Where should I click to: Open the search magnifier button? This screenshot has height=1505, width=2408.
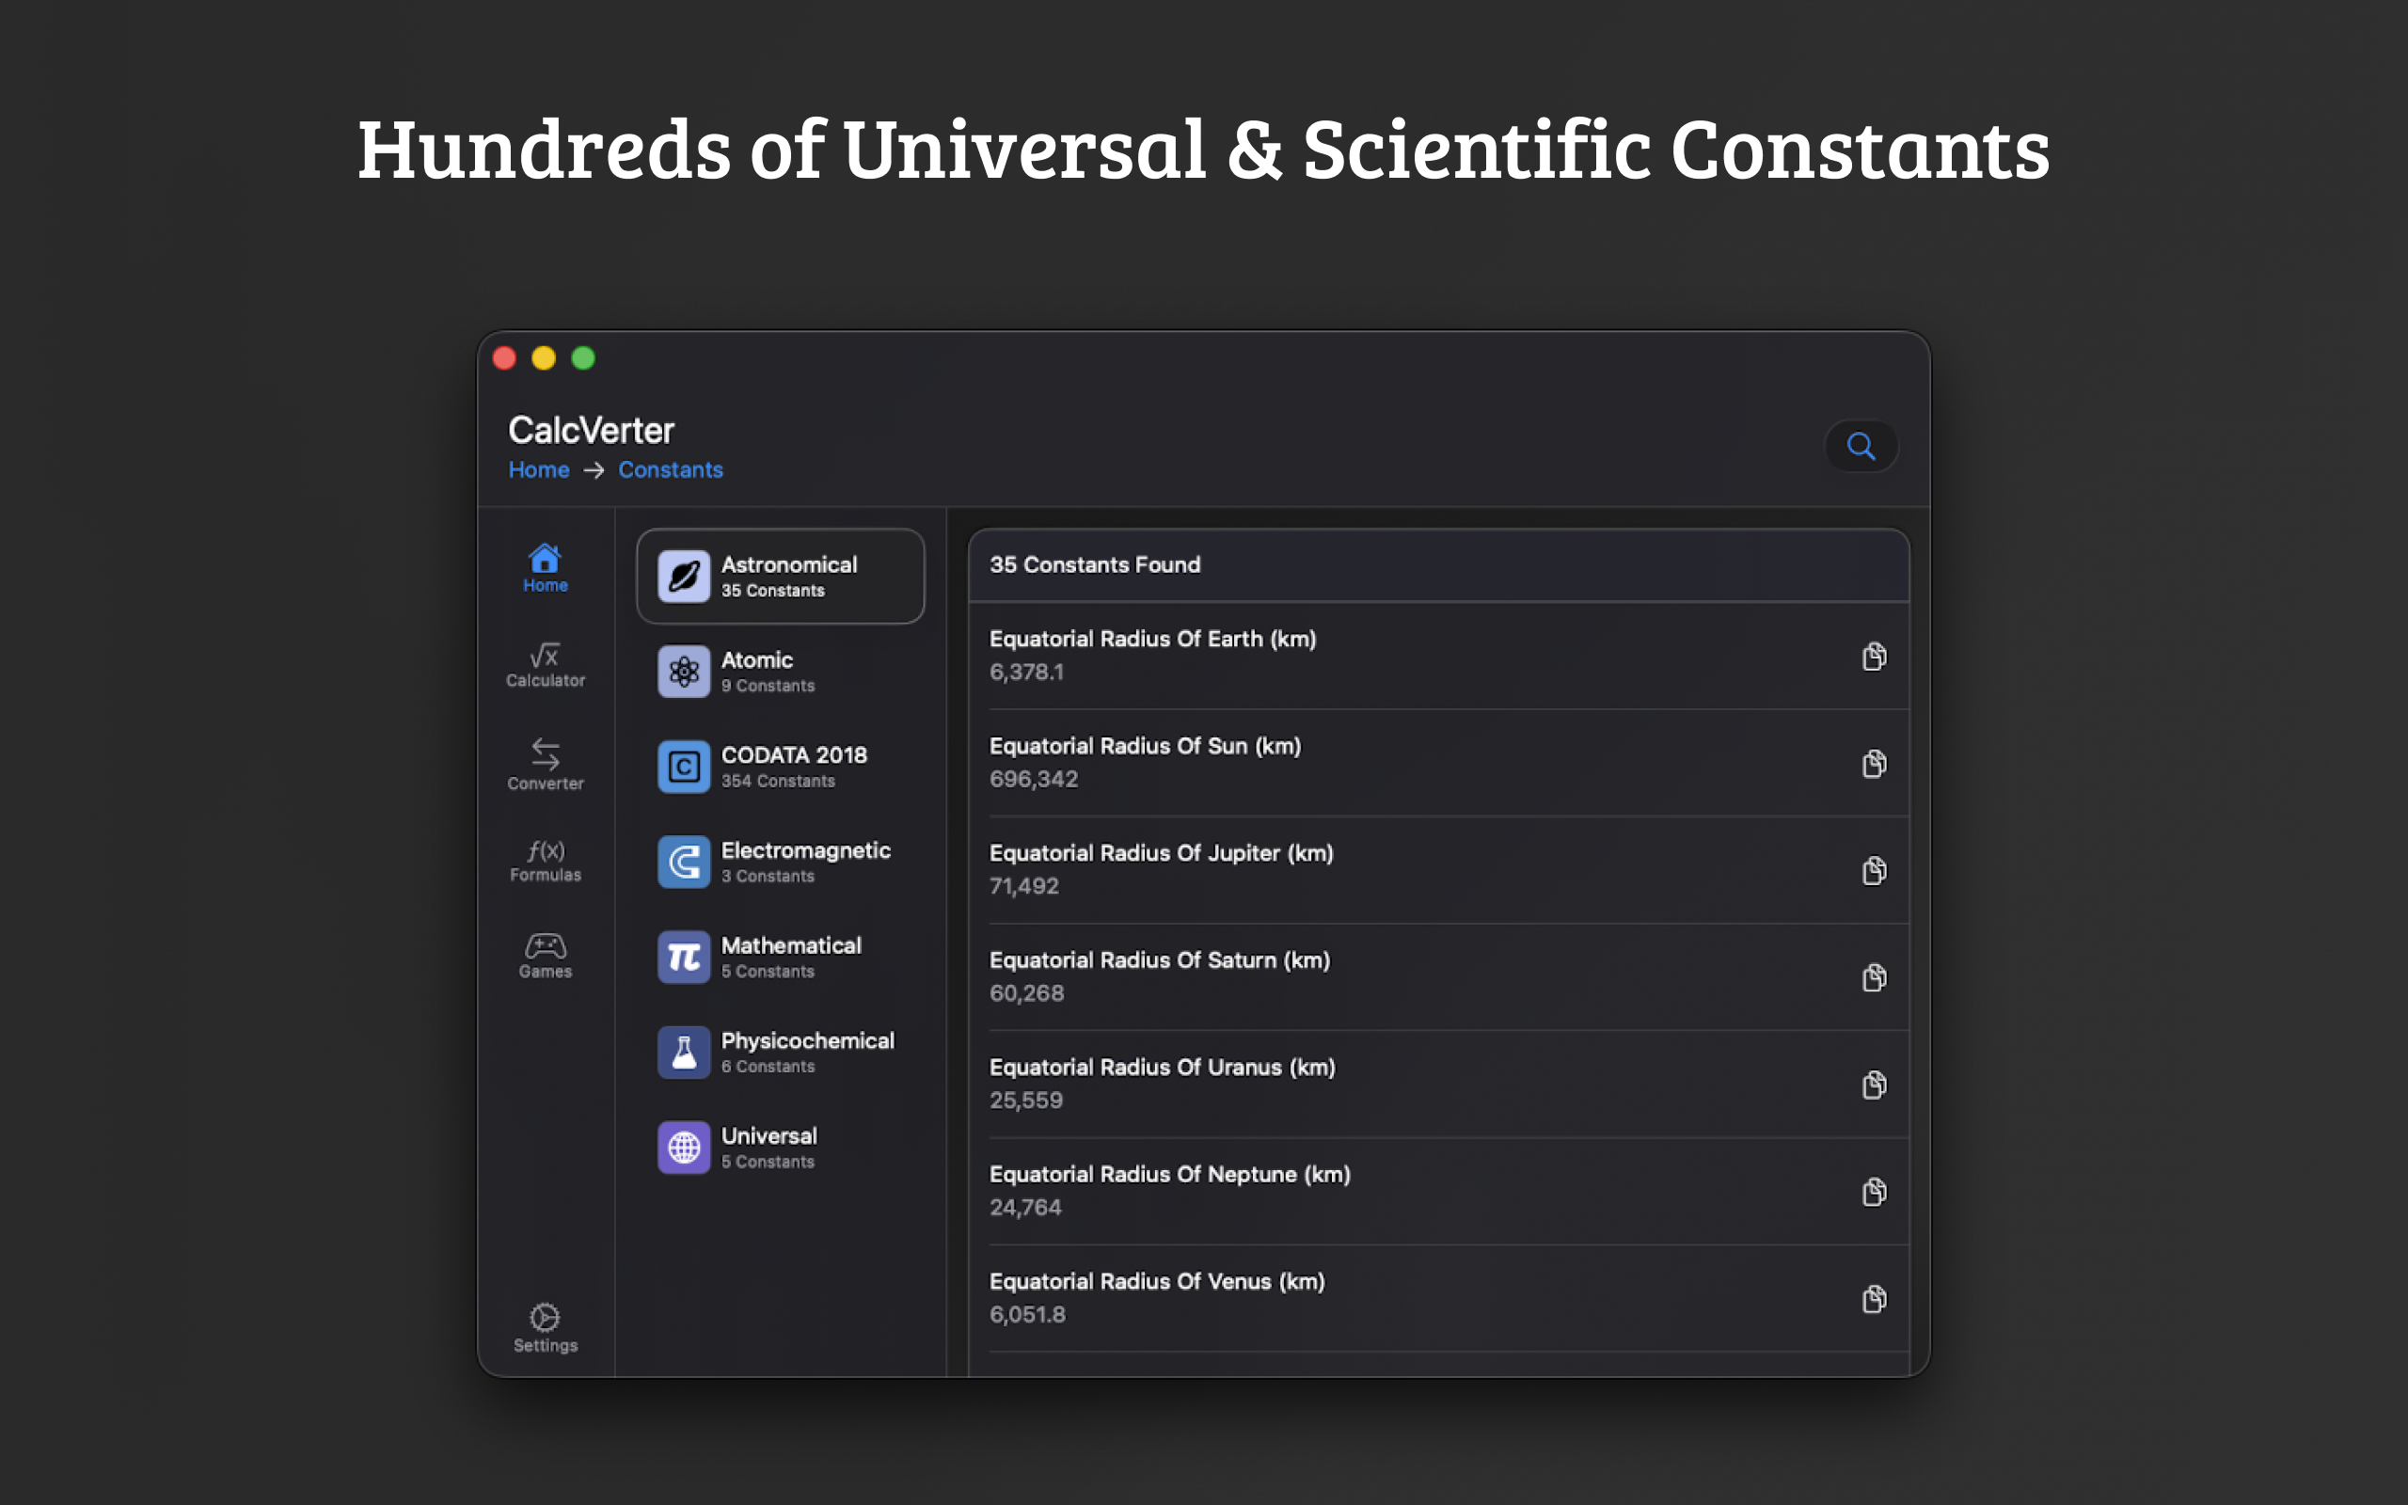[1861, 446]
